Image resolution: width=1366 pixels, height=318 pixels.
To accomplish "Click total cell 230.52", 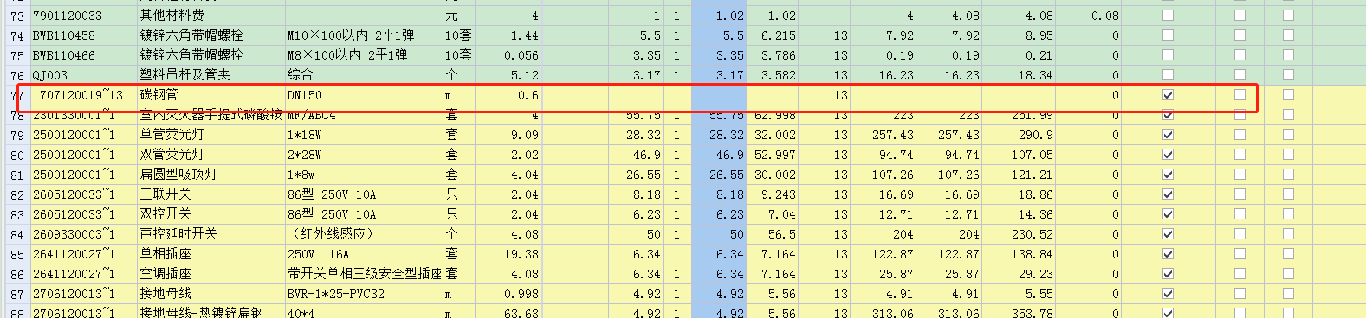I will 1019,234.
